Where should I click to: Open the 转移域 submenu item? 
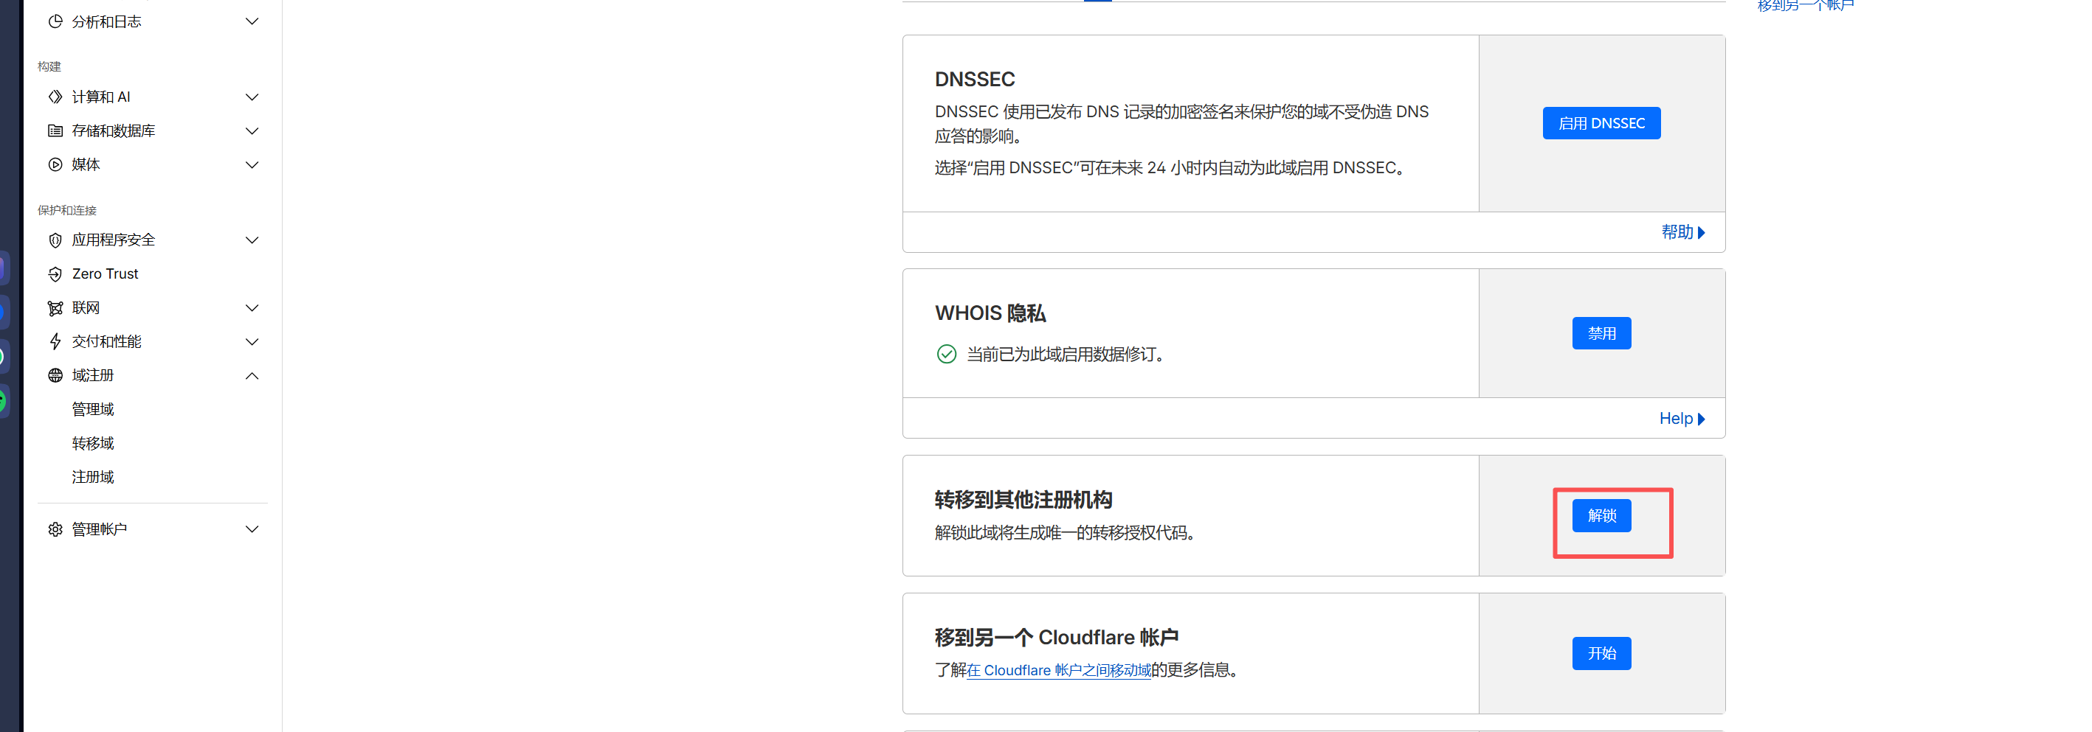(x=92, y=443)
